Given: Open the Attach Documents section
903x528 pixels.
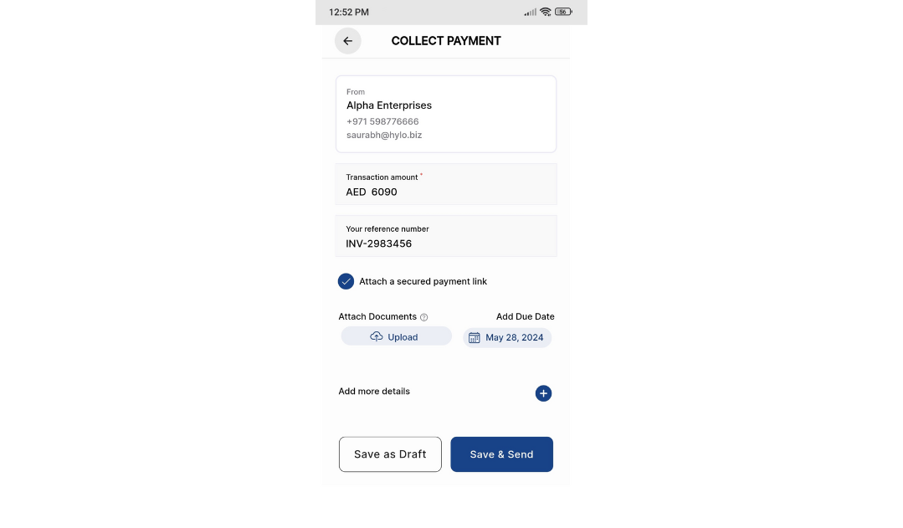Looking at the screenshot, I should (x=377, y=316).
